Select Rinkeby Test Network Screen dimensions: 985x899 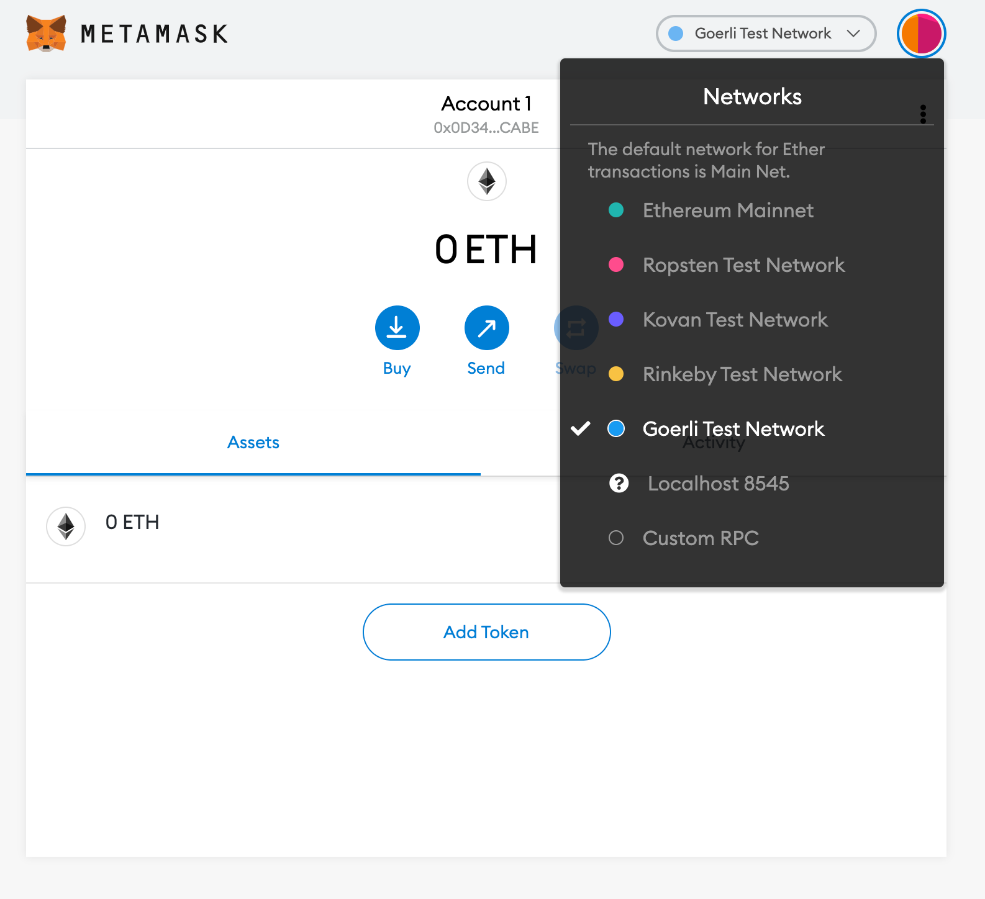tap(752, 374)
